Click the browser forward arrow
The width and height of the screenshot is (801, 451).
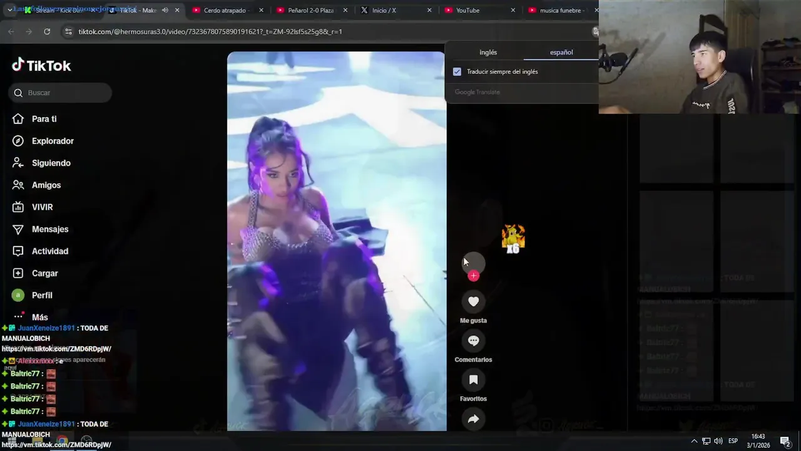(x=29, y=31)
